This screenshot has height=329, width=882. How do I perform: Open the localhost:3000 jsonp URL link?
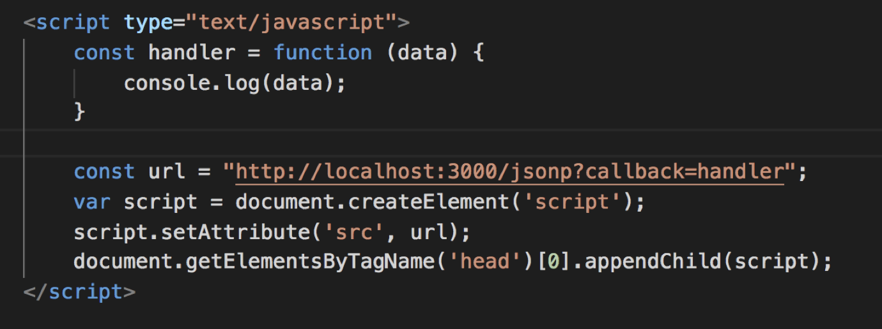(x=509, y=172)
